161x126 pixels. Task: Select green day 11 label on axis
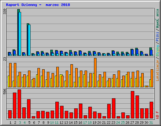click(x=57, y=123)
